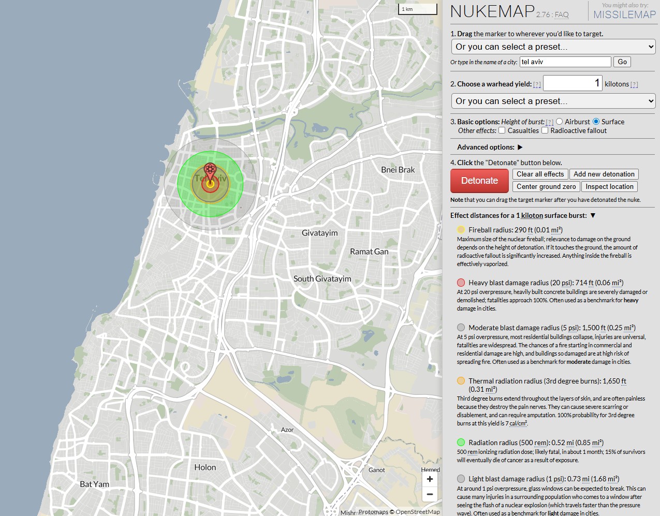The width and height of the screenshot is (660, 516).
Task: Click the help link next to Height of burst
Action: pyautogui.click(x=550, y=122)
